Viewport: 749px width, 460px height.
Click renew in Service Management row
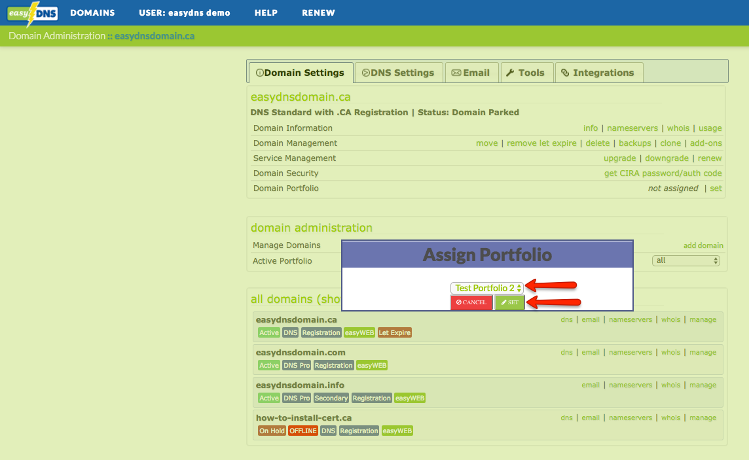pos(710,158)
